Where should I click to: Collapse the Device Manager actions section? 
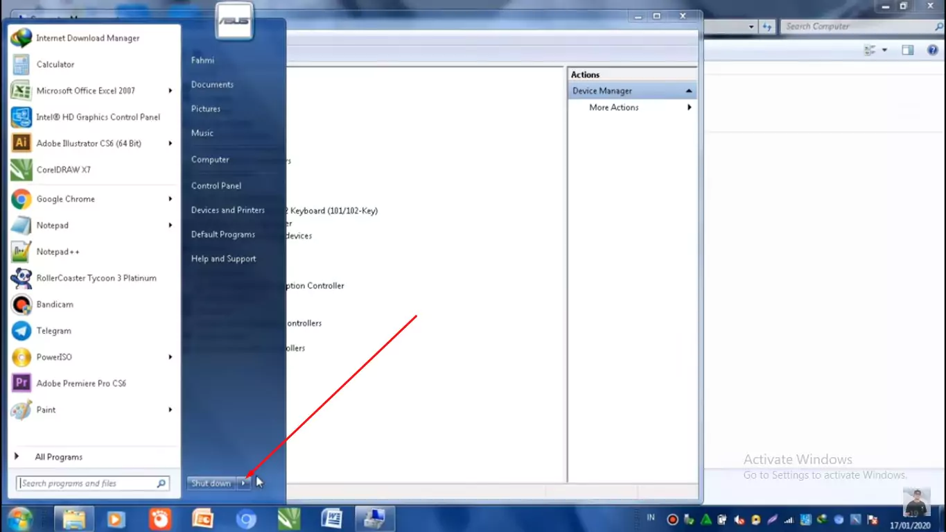click(x=689, y=91)
